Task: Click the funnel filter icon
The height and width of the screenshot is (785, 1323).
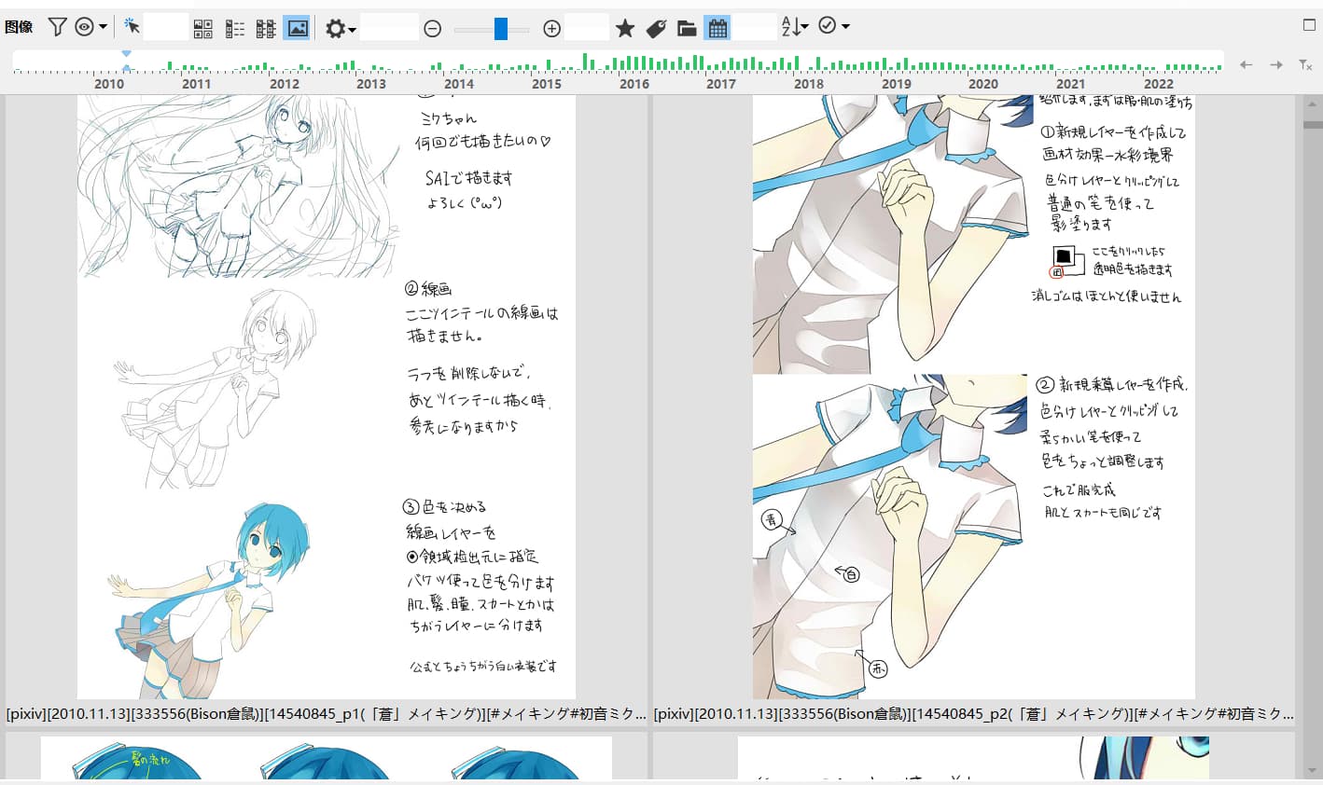Action: 58,28
